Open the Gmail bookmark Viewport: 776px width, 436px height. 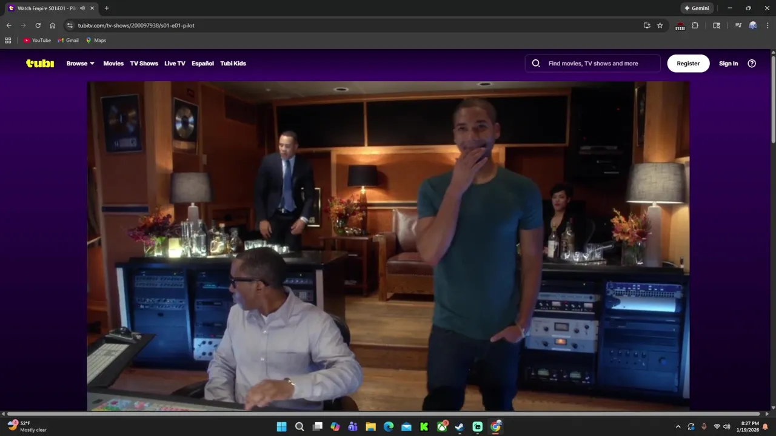point(68,41)
